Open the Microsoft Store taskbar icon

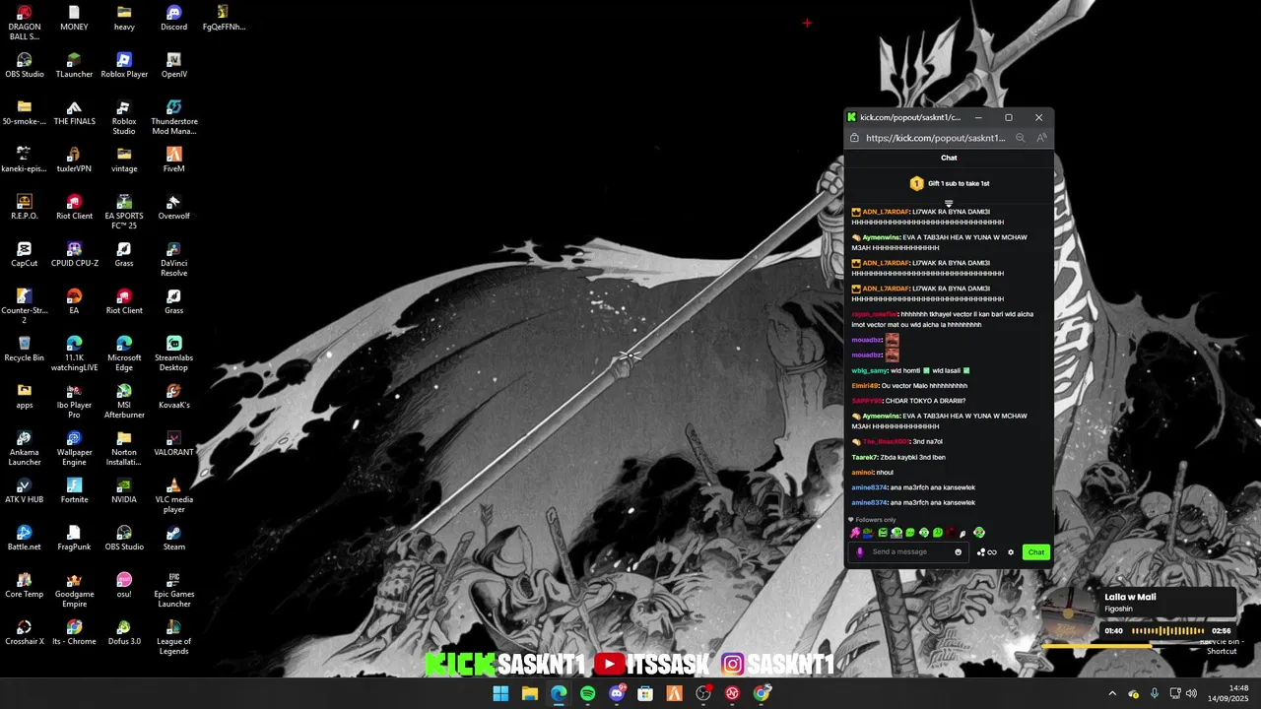pos(645,693)
